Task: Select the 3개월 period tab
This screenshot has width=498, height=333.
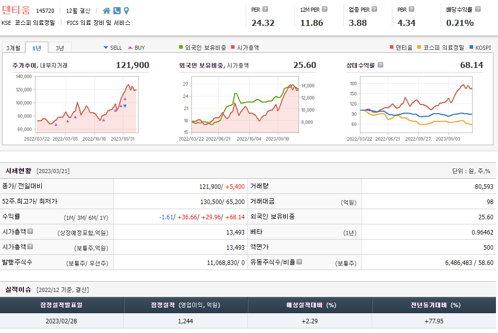Action: click(x=13, y=48)
